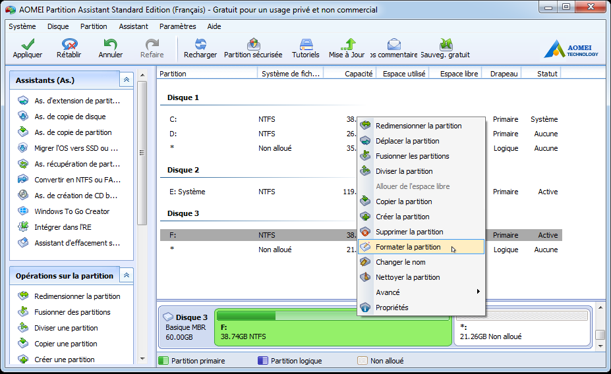Click disk map scrollbar down arrow
This screenshot has width=611, height=374.
pyautogui.click(x=600, y=346)
